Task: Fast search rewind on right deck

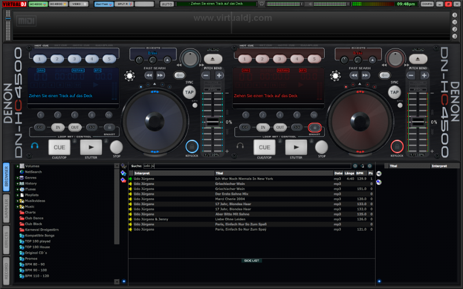Action: pyautogui.click(x=354, y=76)
